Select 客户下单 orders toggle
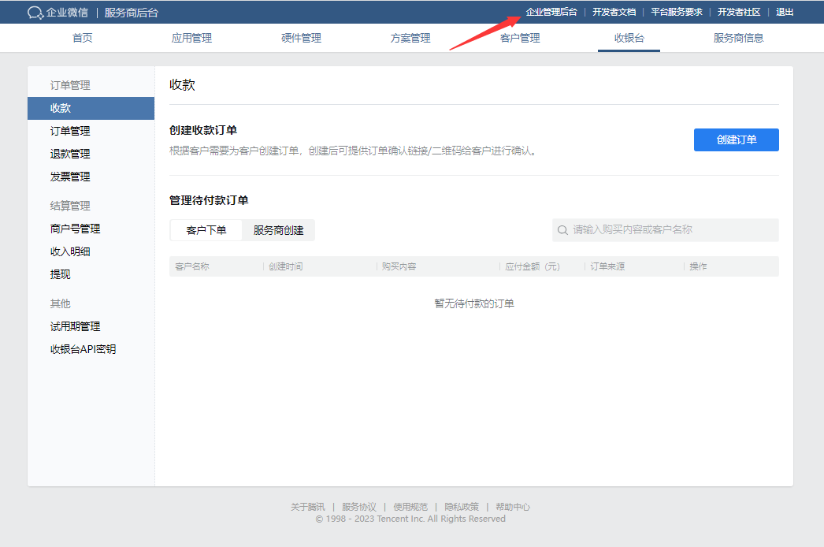Screen dimensions: 824x547 point(206,230)
